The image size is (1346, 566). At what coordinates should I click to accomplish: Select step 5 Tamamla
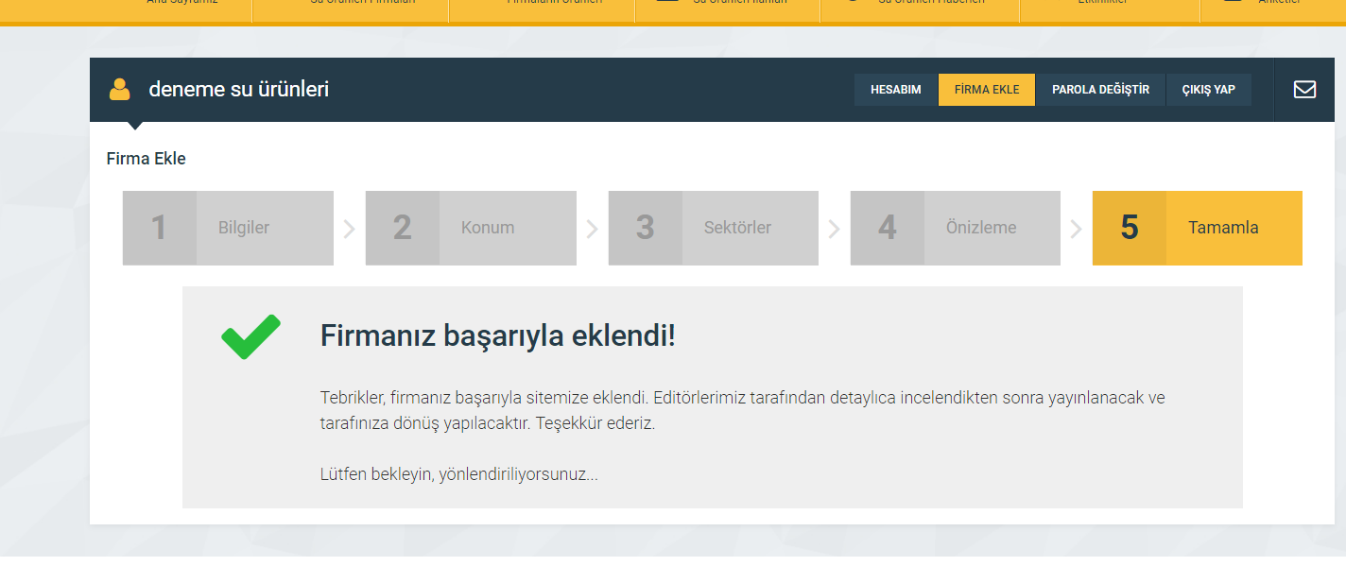tap(1198, 228)
